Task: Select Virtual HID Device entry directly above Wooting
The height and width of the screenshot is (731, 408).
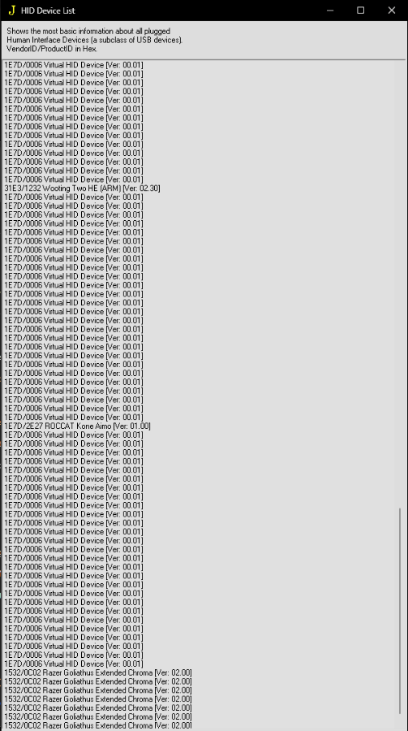Action: pyautogui.click(x=74, y=180)
